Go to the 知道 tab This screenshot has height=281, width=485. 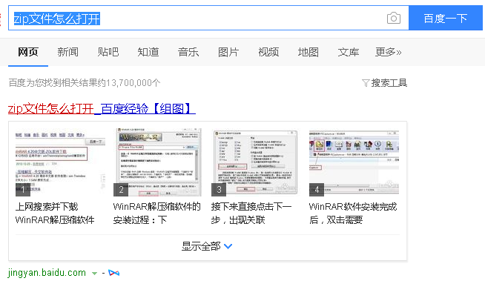148,52
